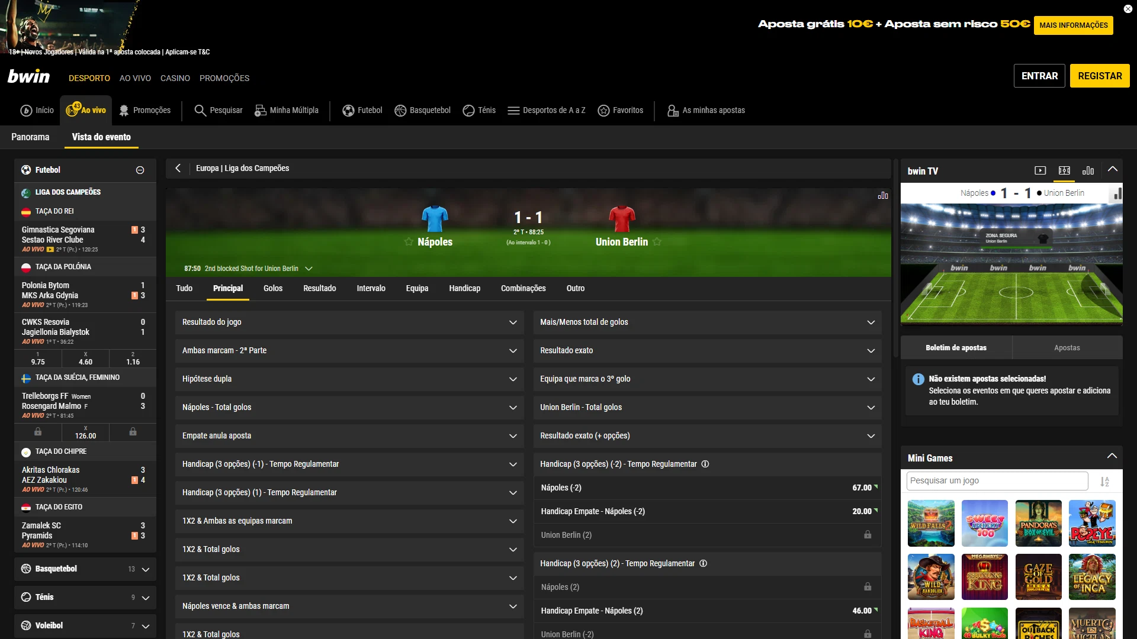Collapse the Mini Games panel
This screenshot has width=1137, height=639.
click(x=1112, y=456)
